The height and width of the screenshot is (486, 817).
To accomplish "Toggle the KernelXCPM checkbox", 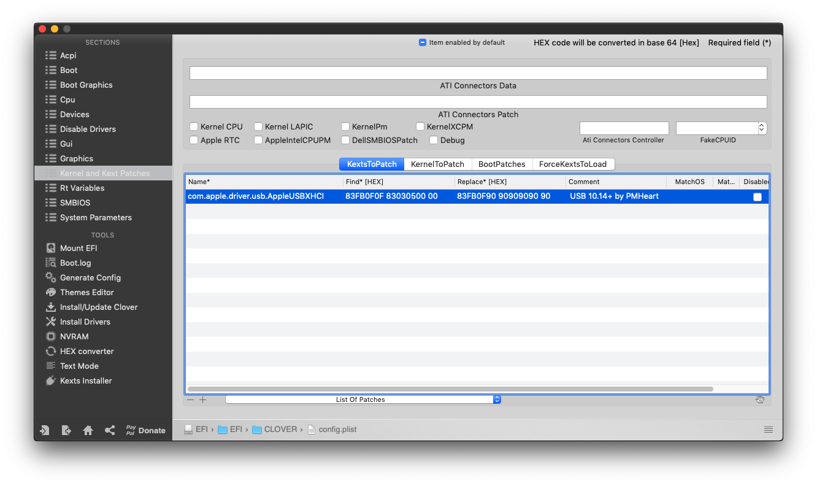I will (420, 126).
